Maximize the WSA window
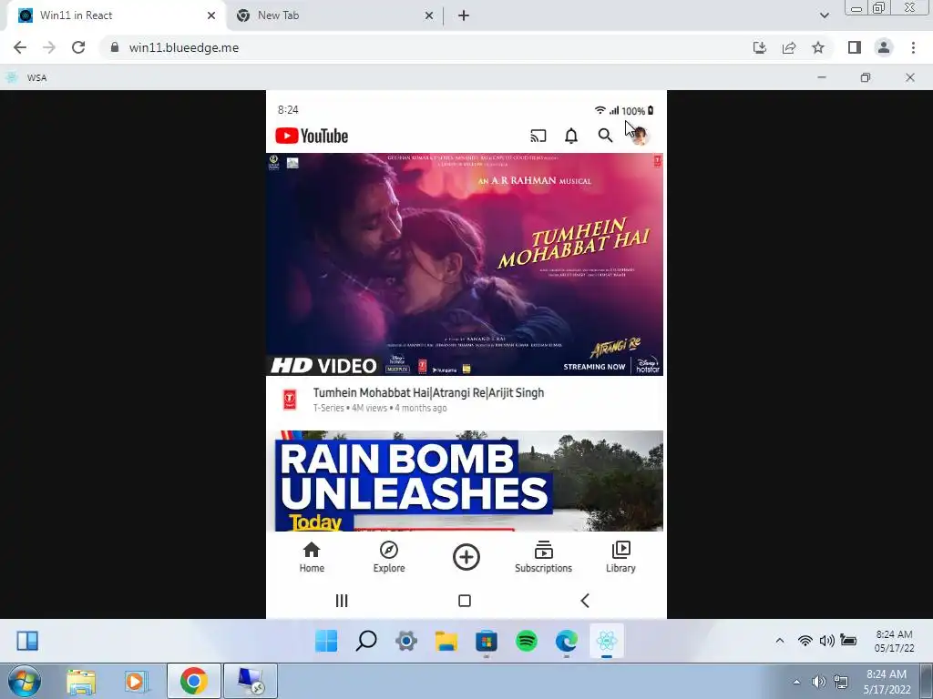 866,77
